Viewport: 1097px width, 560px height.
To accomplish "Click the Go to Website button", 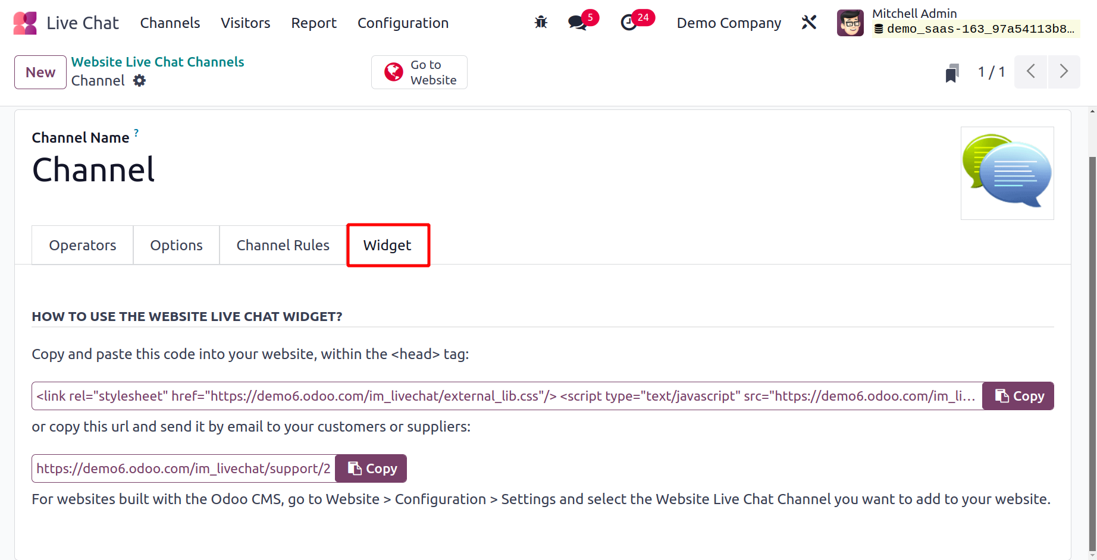I will [419, 72].
